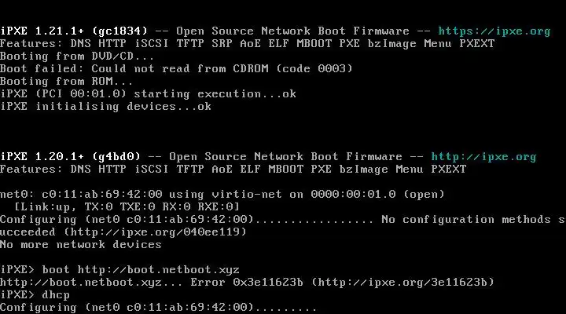The image size is (566, 314).
Task: Click the 'Booting from ROM...' line
Action: point(67,82)
